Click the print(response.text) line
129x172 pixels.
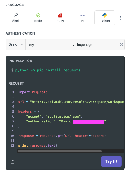click(x=38, y=146)
